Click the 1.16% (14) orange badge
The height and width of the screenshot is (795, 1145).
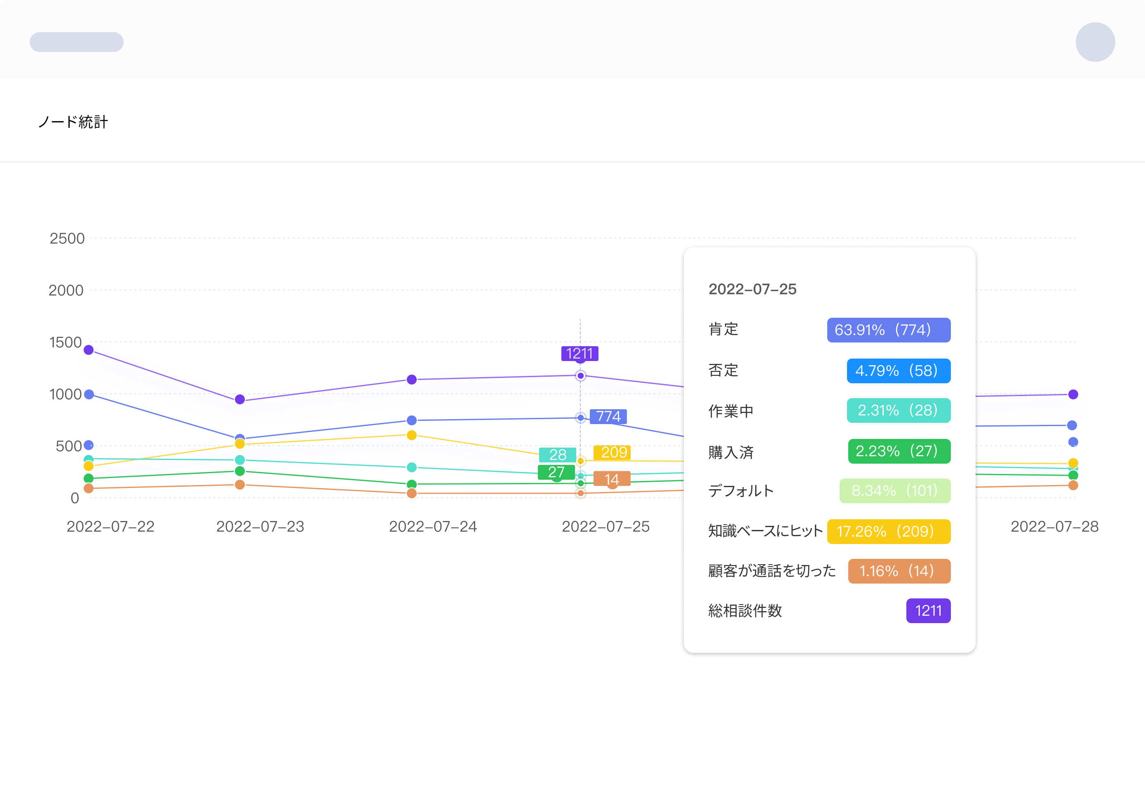click(899, 571)
